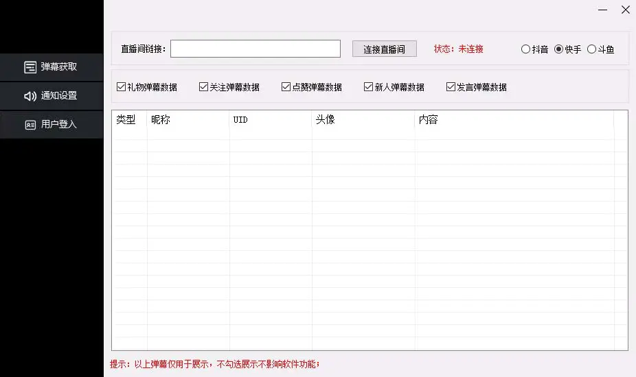Select the 快手 radio button

(559, 49)
